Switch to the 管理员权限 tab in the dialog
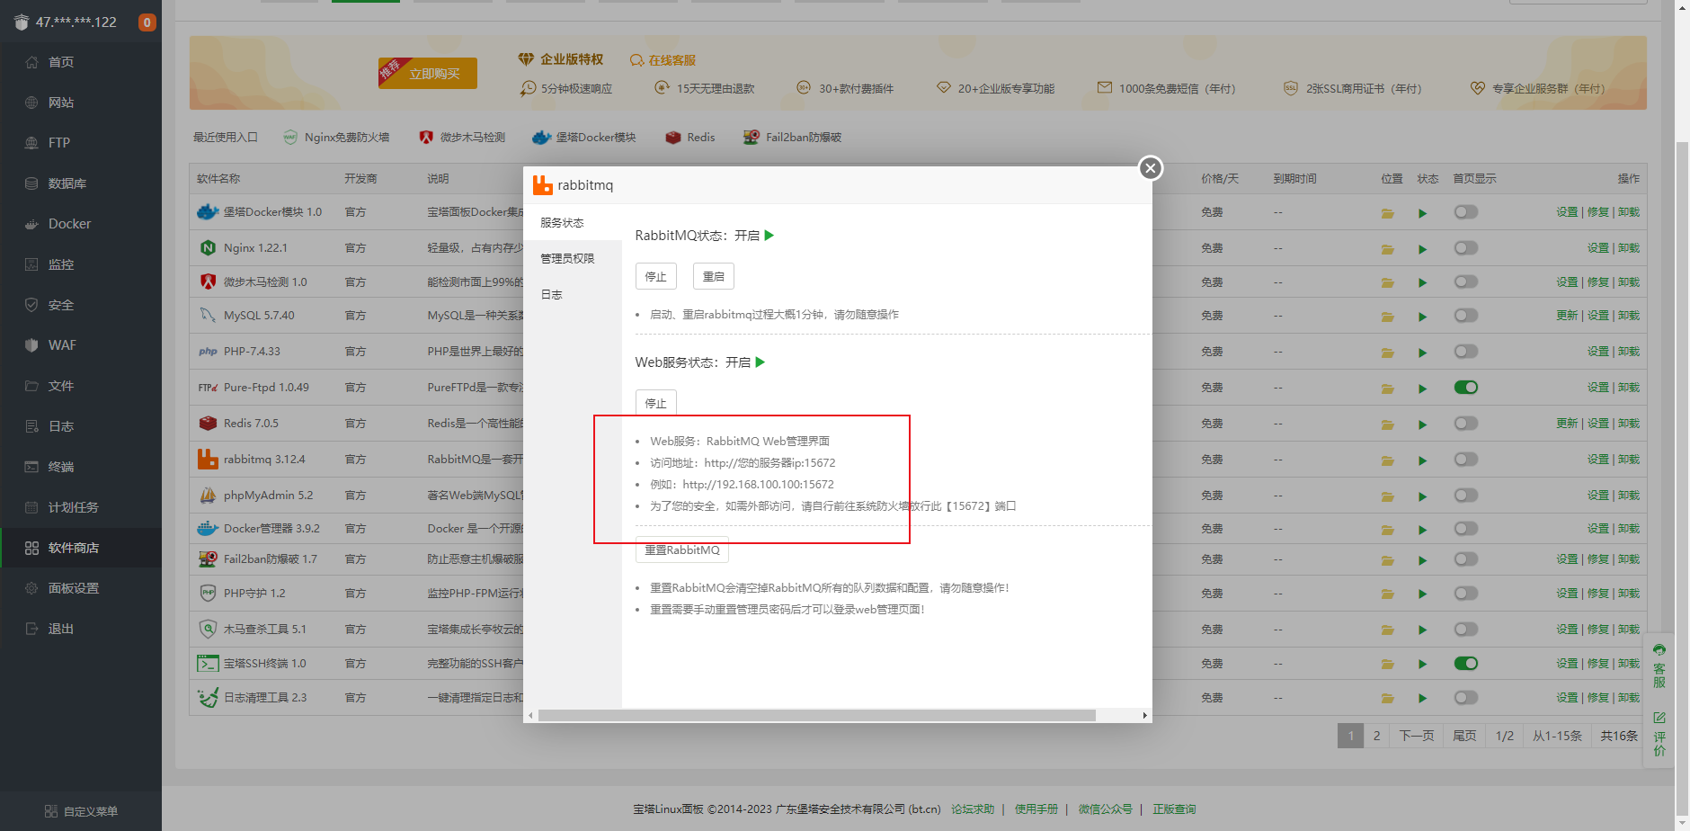1690x831 pixels. tap(573, 258)
